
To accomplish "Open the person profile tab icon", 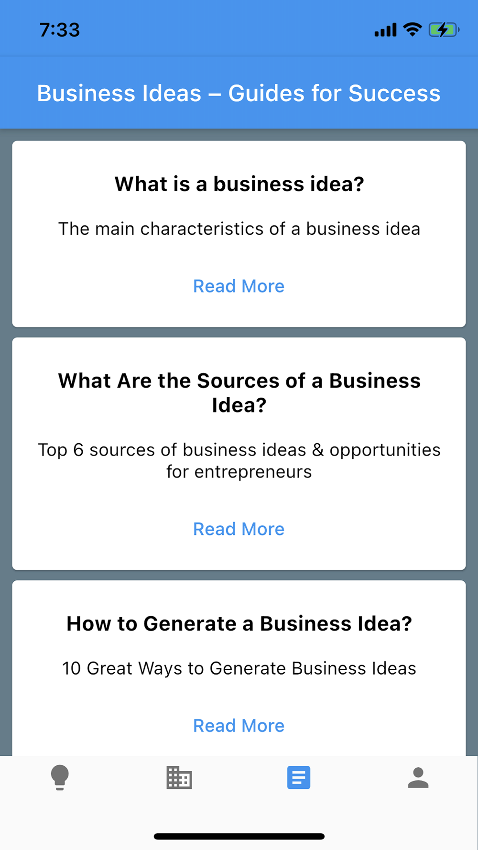I will coord(418,777).
